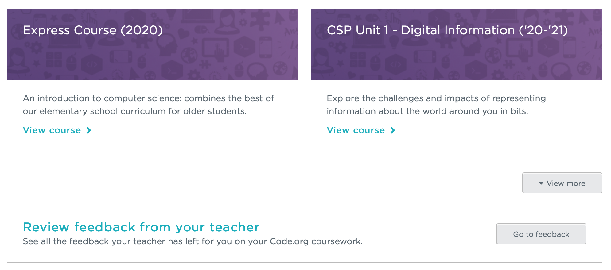Click the Go to feedback button
Screen dimensions: 611x270
pyautogui.click(x=541, y=234)
